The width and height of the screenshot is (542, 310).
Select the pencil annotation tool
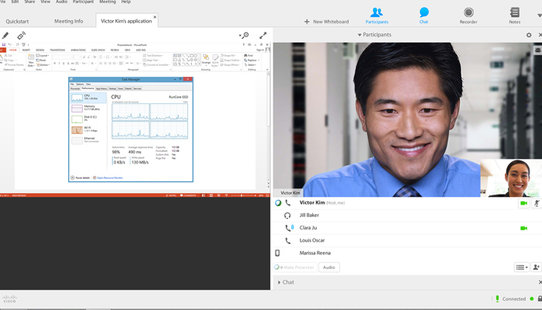click(6, 35)
